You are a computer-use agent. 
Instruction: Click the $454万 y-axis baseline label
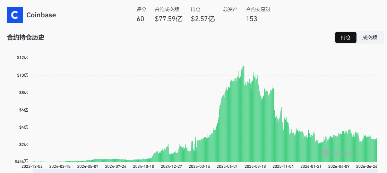click(x=21, y=162)
